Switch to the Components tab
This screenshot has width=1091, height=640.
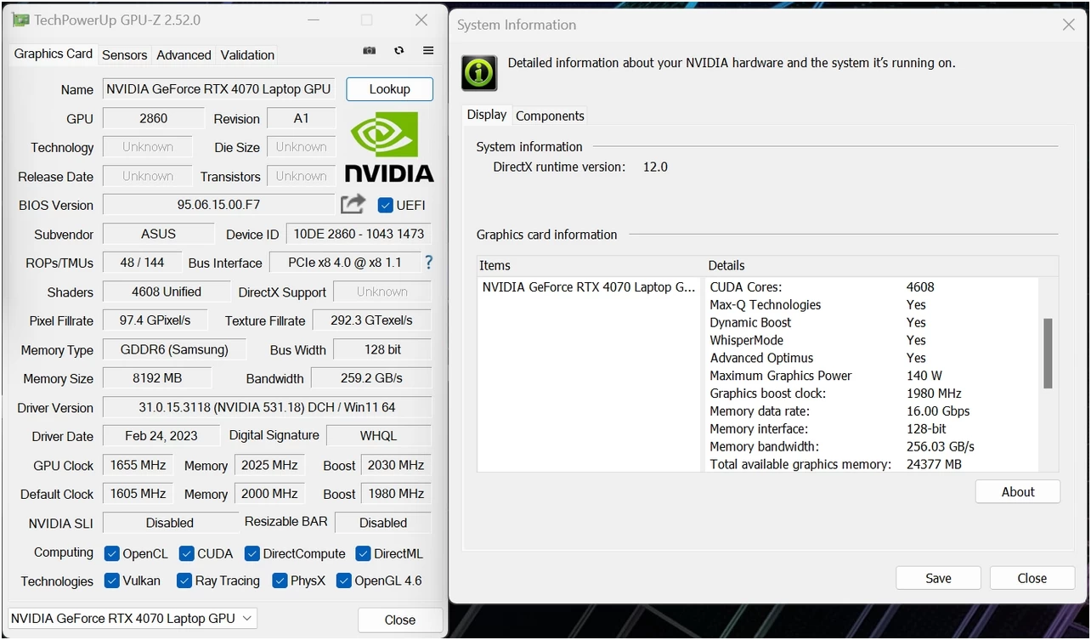(550, 116)
